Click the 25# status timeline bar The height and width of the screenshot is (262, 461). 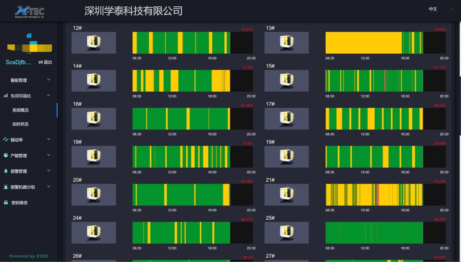[x=385, y=233]
